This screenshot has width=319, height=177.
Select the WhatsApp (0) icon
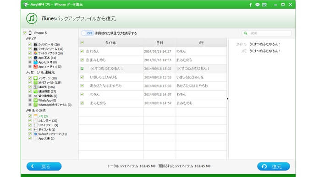click(x=36, y=100)
